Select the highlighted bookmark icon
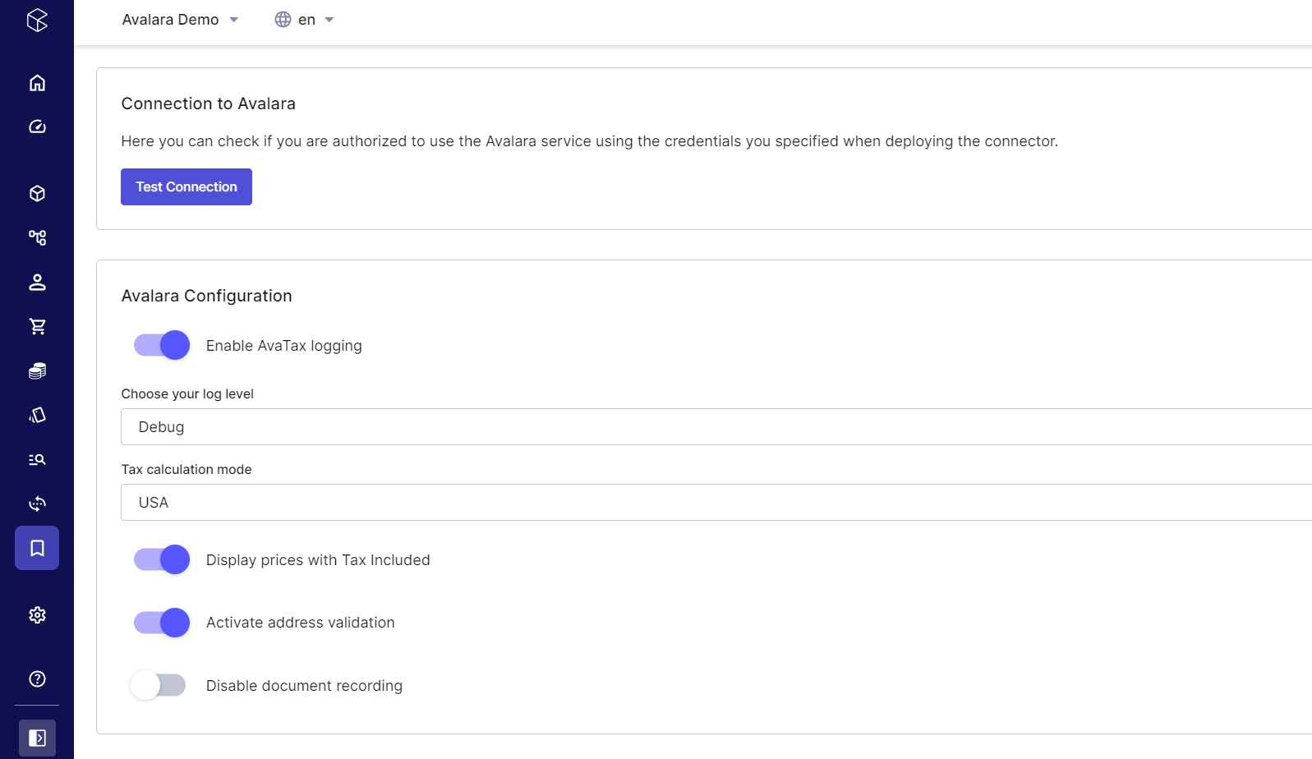 coord(37,548)
